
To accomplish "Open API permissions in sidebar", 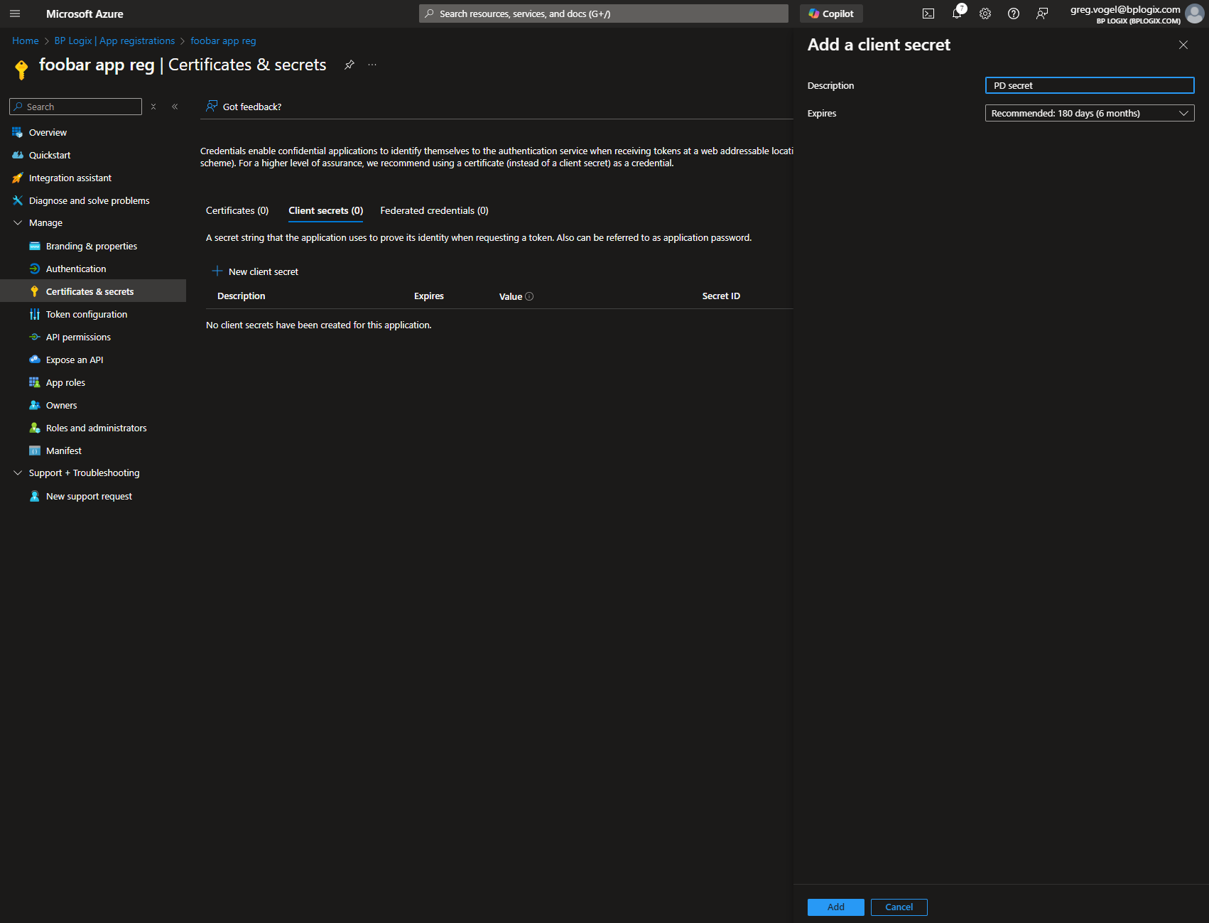I will coord(78,337).
